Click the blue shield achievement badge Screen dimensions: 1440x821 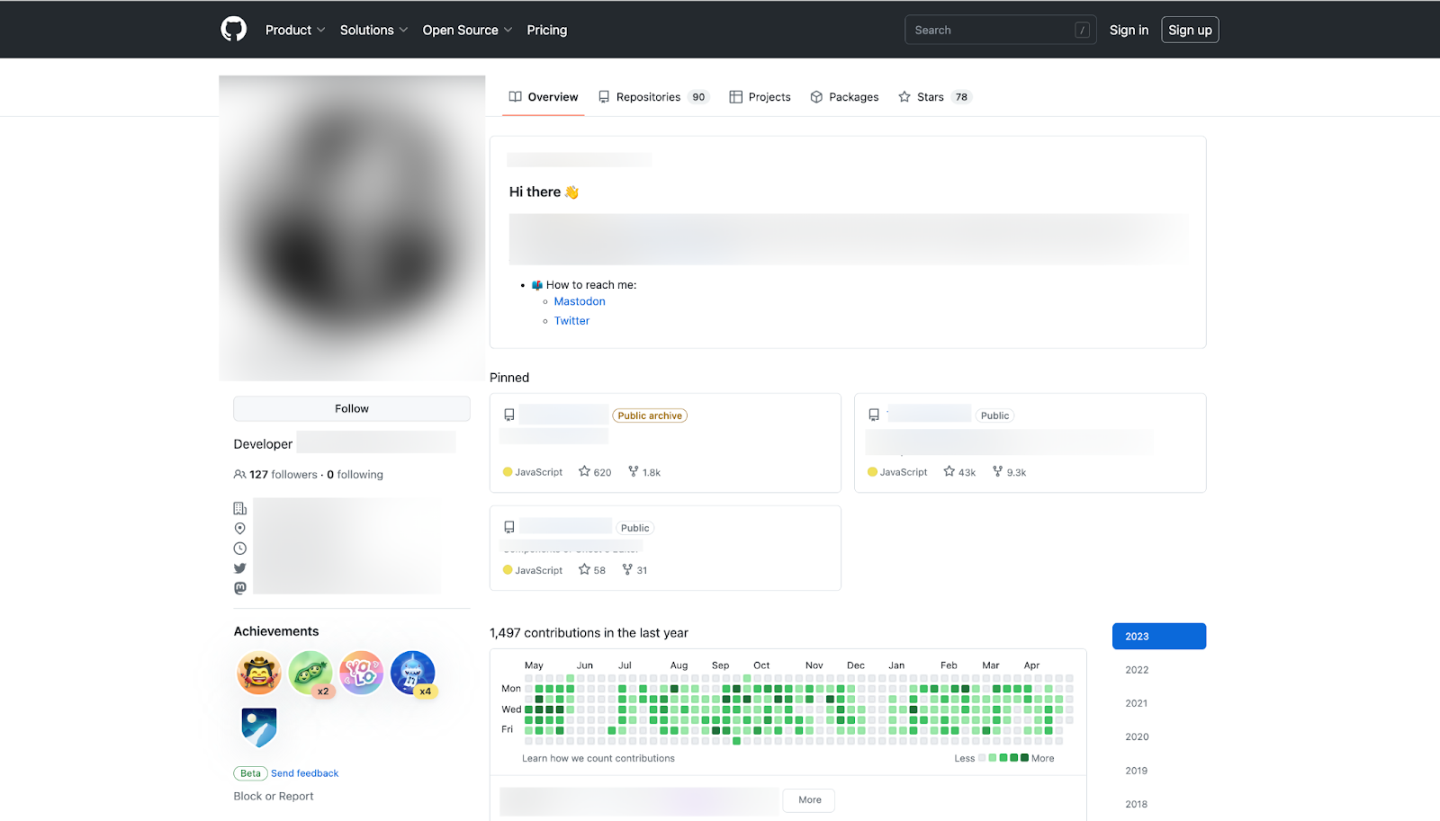point(259,727)
